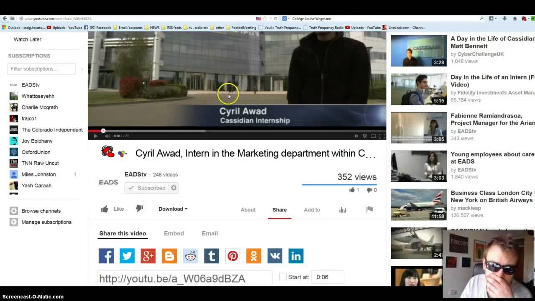Image resolution: width=535 pixels, height=301 pixels.
Task: Share video on Twitter
Action: pyautogui.click(x=127, y=256)
